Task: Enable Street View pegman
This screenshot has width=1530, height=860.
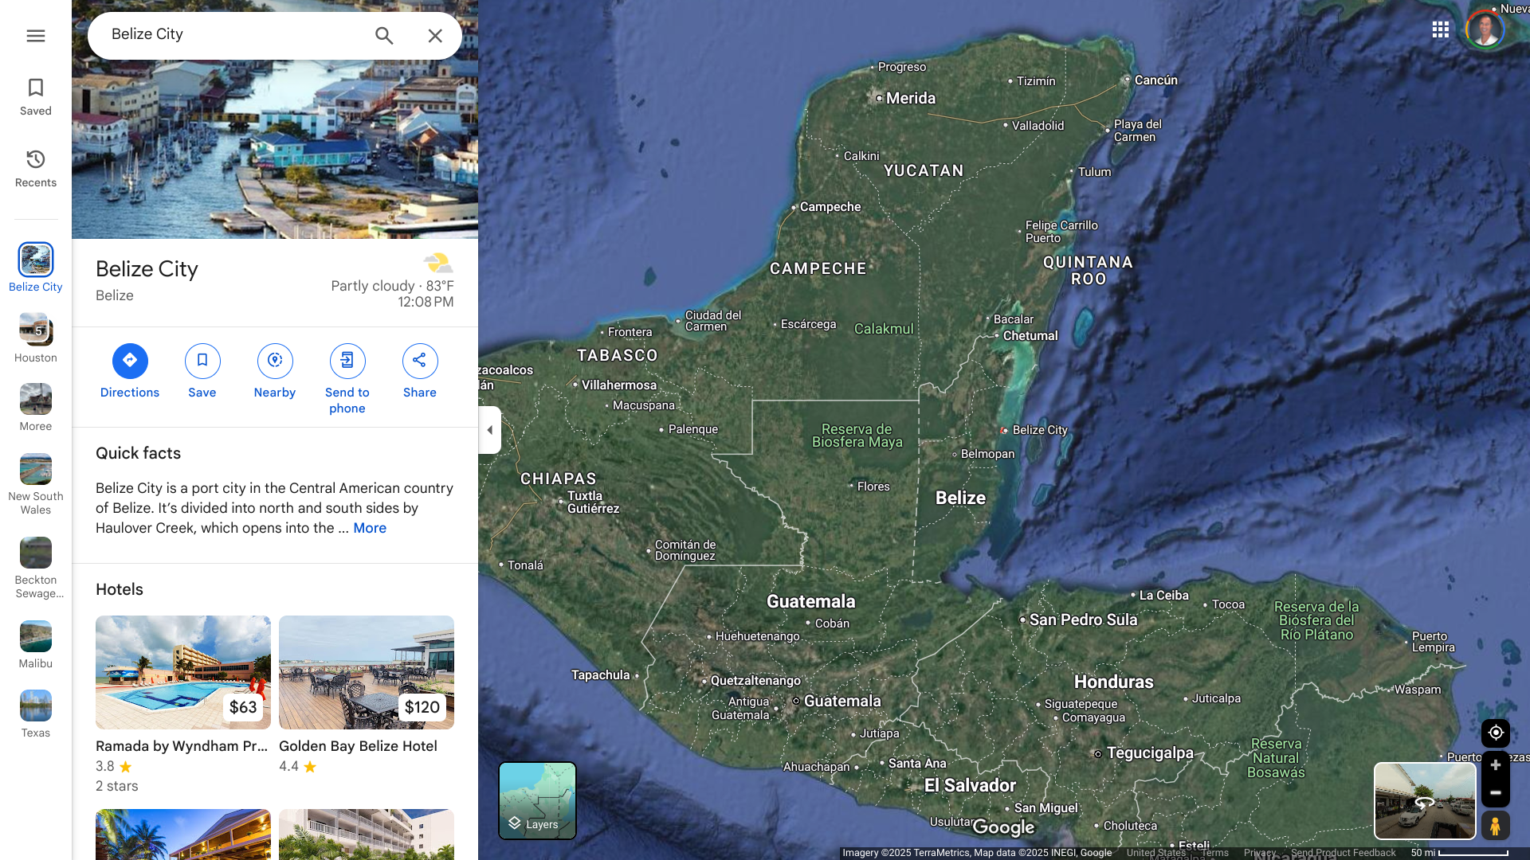Action: click(x=1495, y=826)
